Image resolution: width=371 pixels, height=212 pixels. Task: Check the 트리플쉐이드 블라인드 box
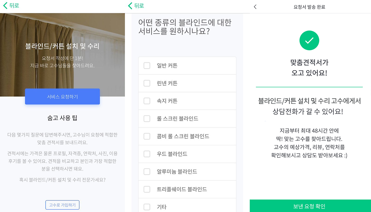147,189
